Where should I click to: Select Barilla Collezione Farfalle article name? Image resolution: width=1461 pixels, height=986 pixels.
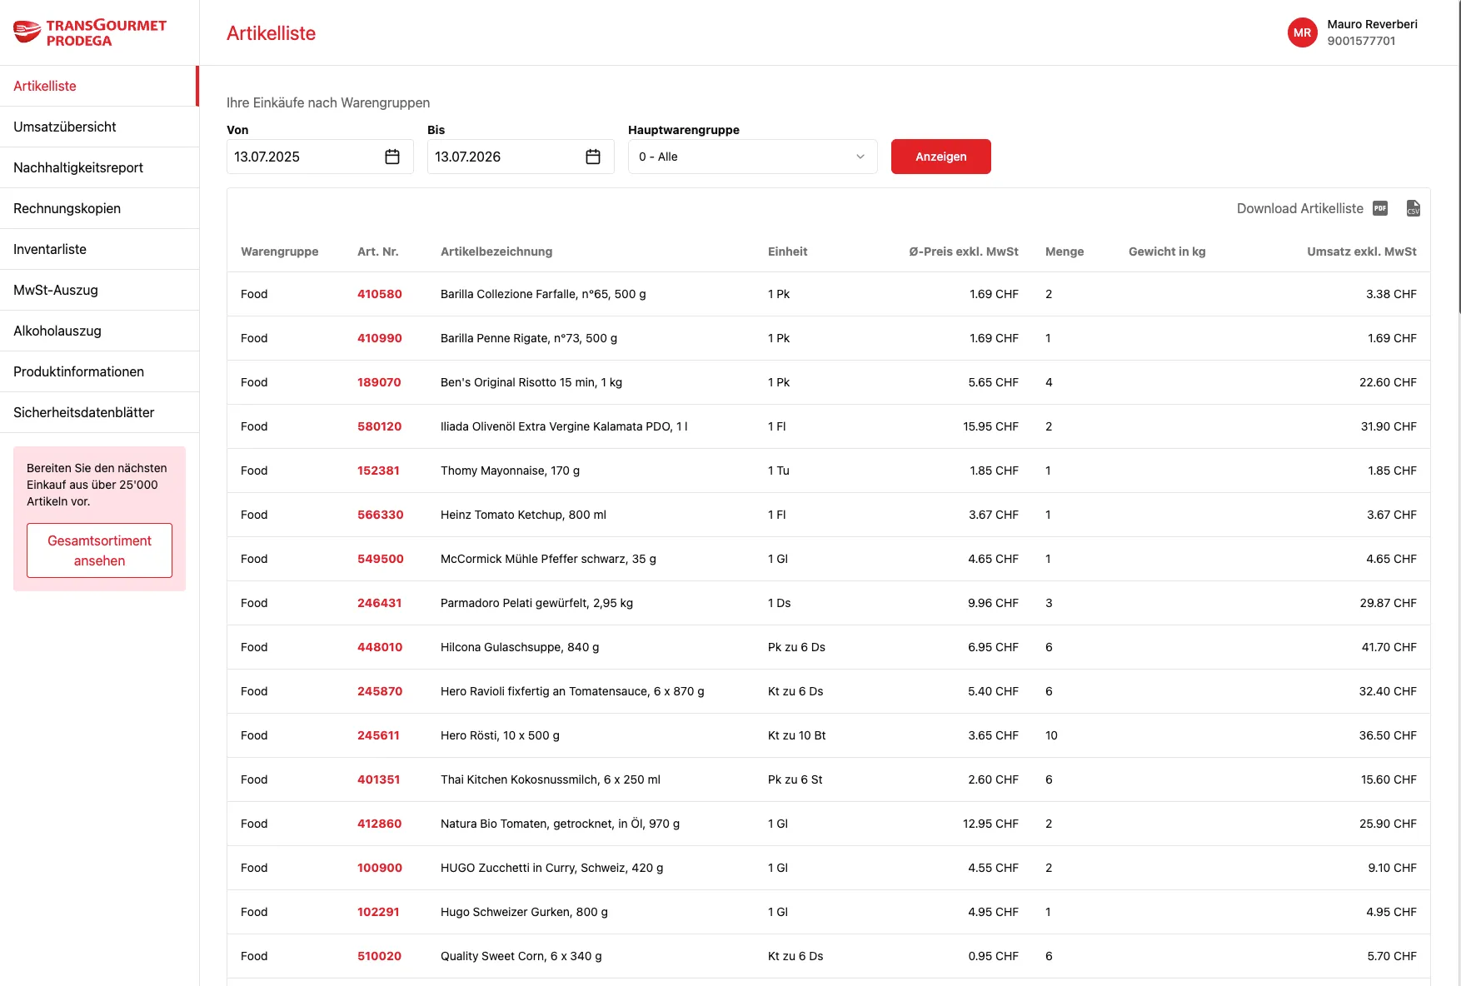tap(543, 294)
